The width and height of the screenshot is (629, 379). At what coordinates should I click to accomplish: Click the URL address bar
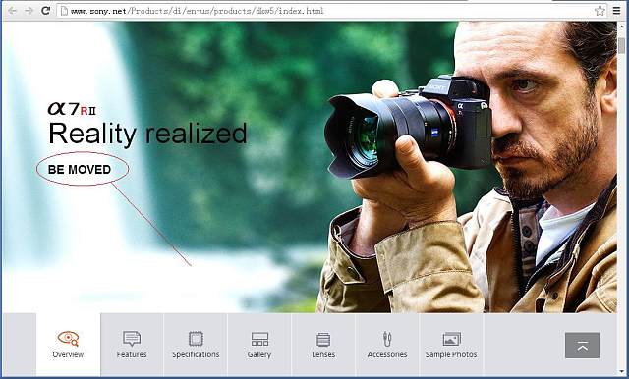coord(325,11)
